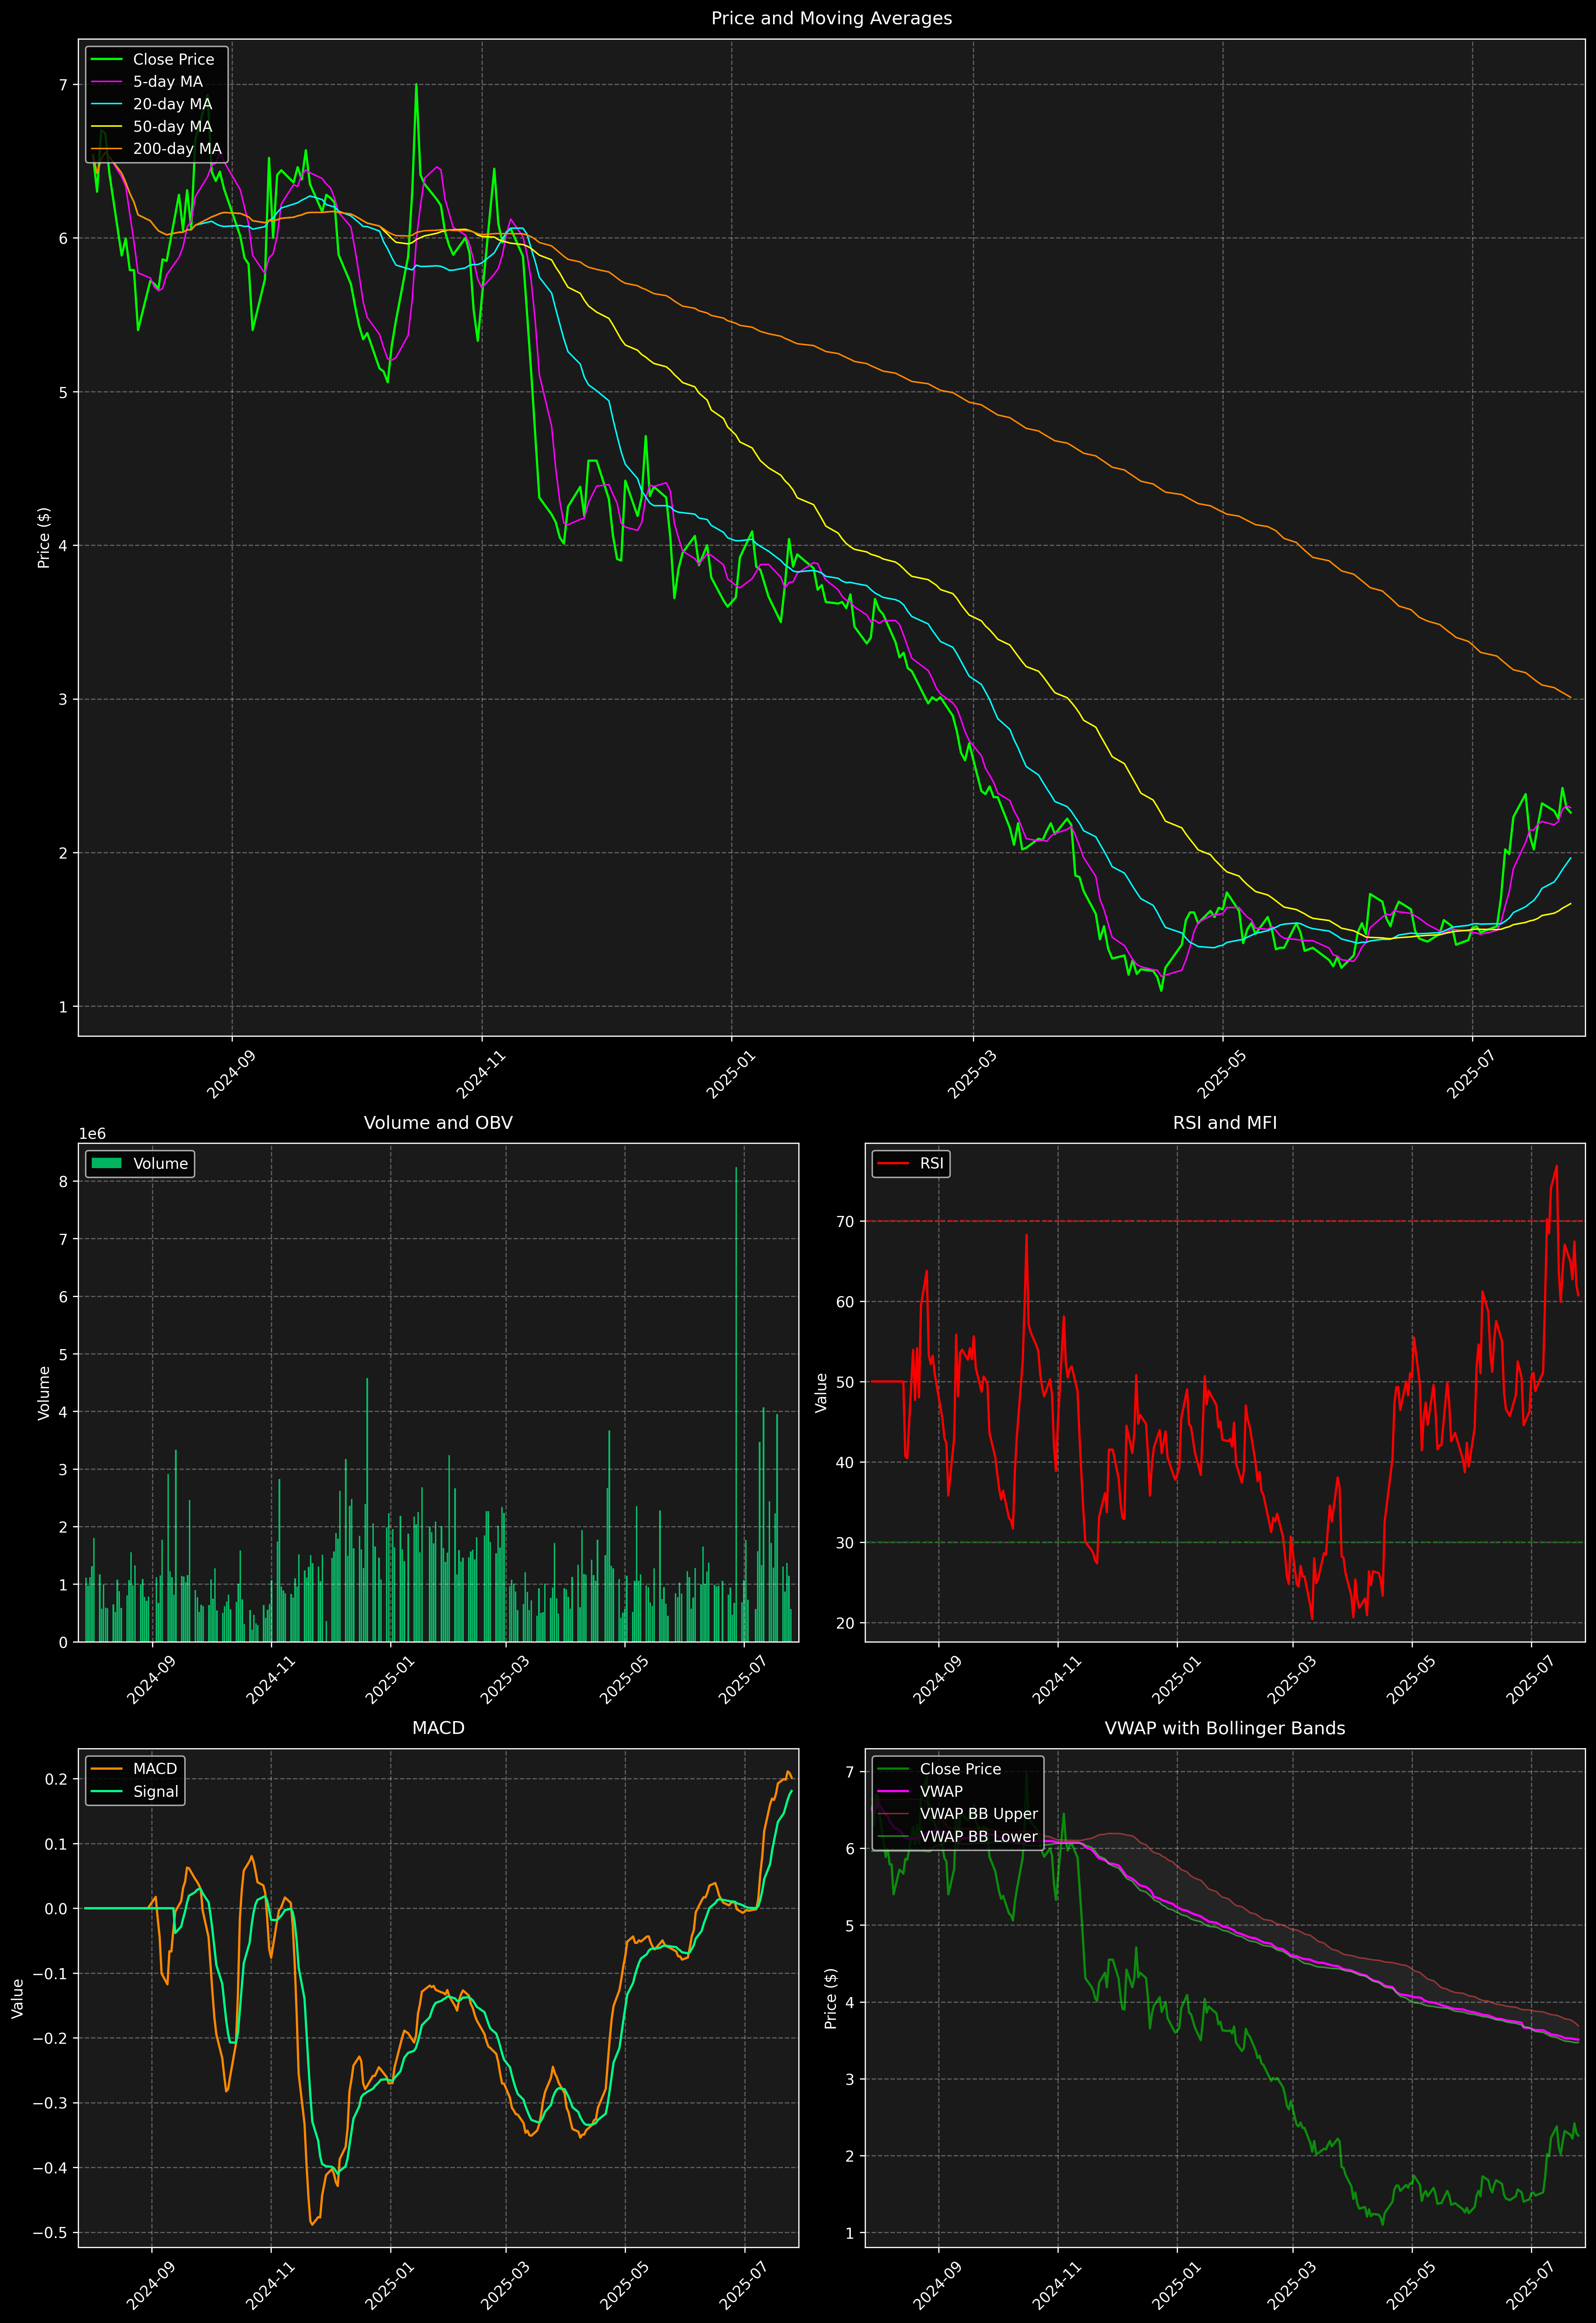Viewport: 1596px width, 2323px height.
Task: Click the tallest volume bar near 2025-07
Action: [x=736, y=1404]
